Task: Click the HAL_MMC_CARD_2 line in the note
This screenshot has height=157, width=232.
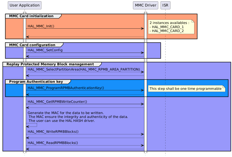Action: click(167, 31)
